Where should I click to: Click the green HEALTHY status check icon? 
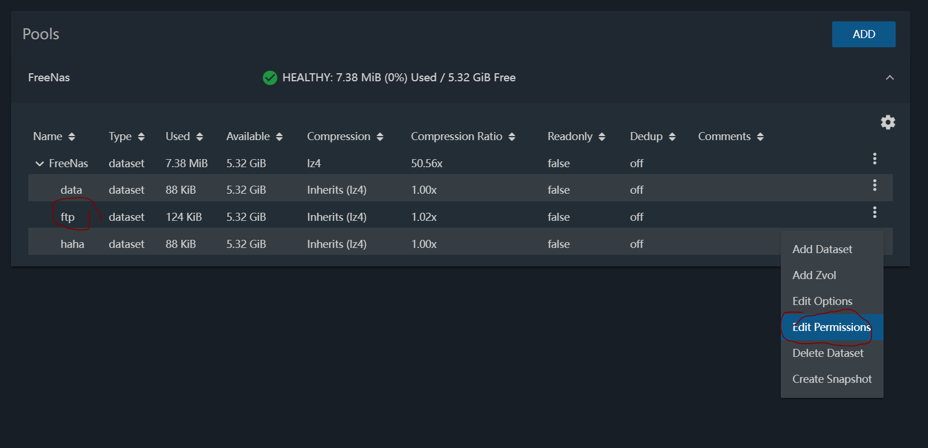pyautogui.click(x=270, y=77)
